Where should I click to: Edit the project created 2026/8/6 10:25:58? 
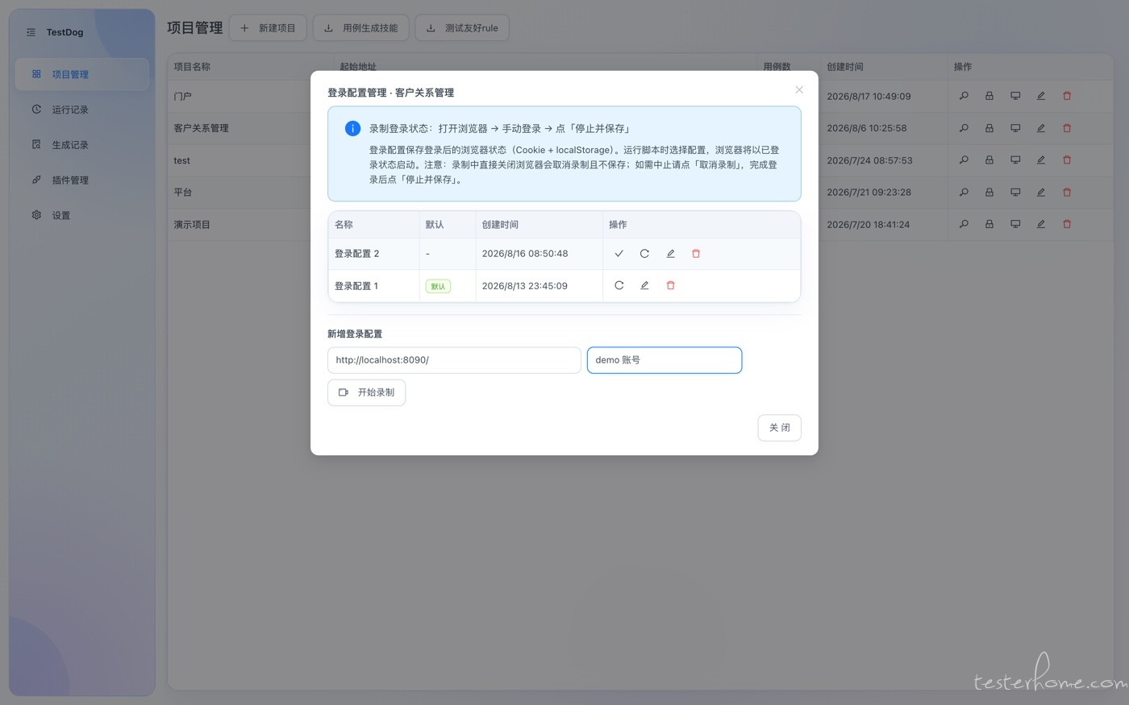click(x=1041, y=128)
